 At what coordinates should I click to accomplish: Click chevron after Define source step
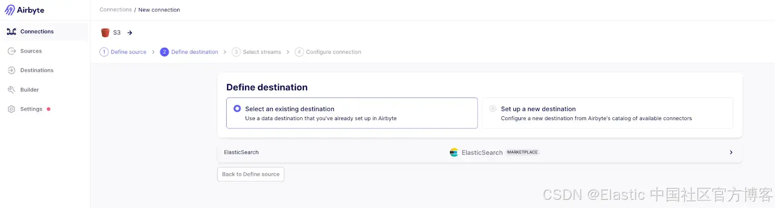153,52
